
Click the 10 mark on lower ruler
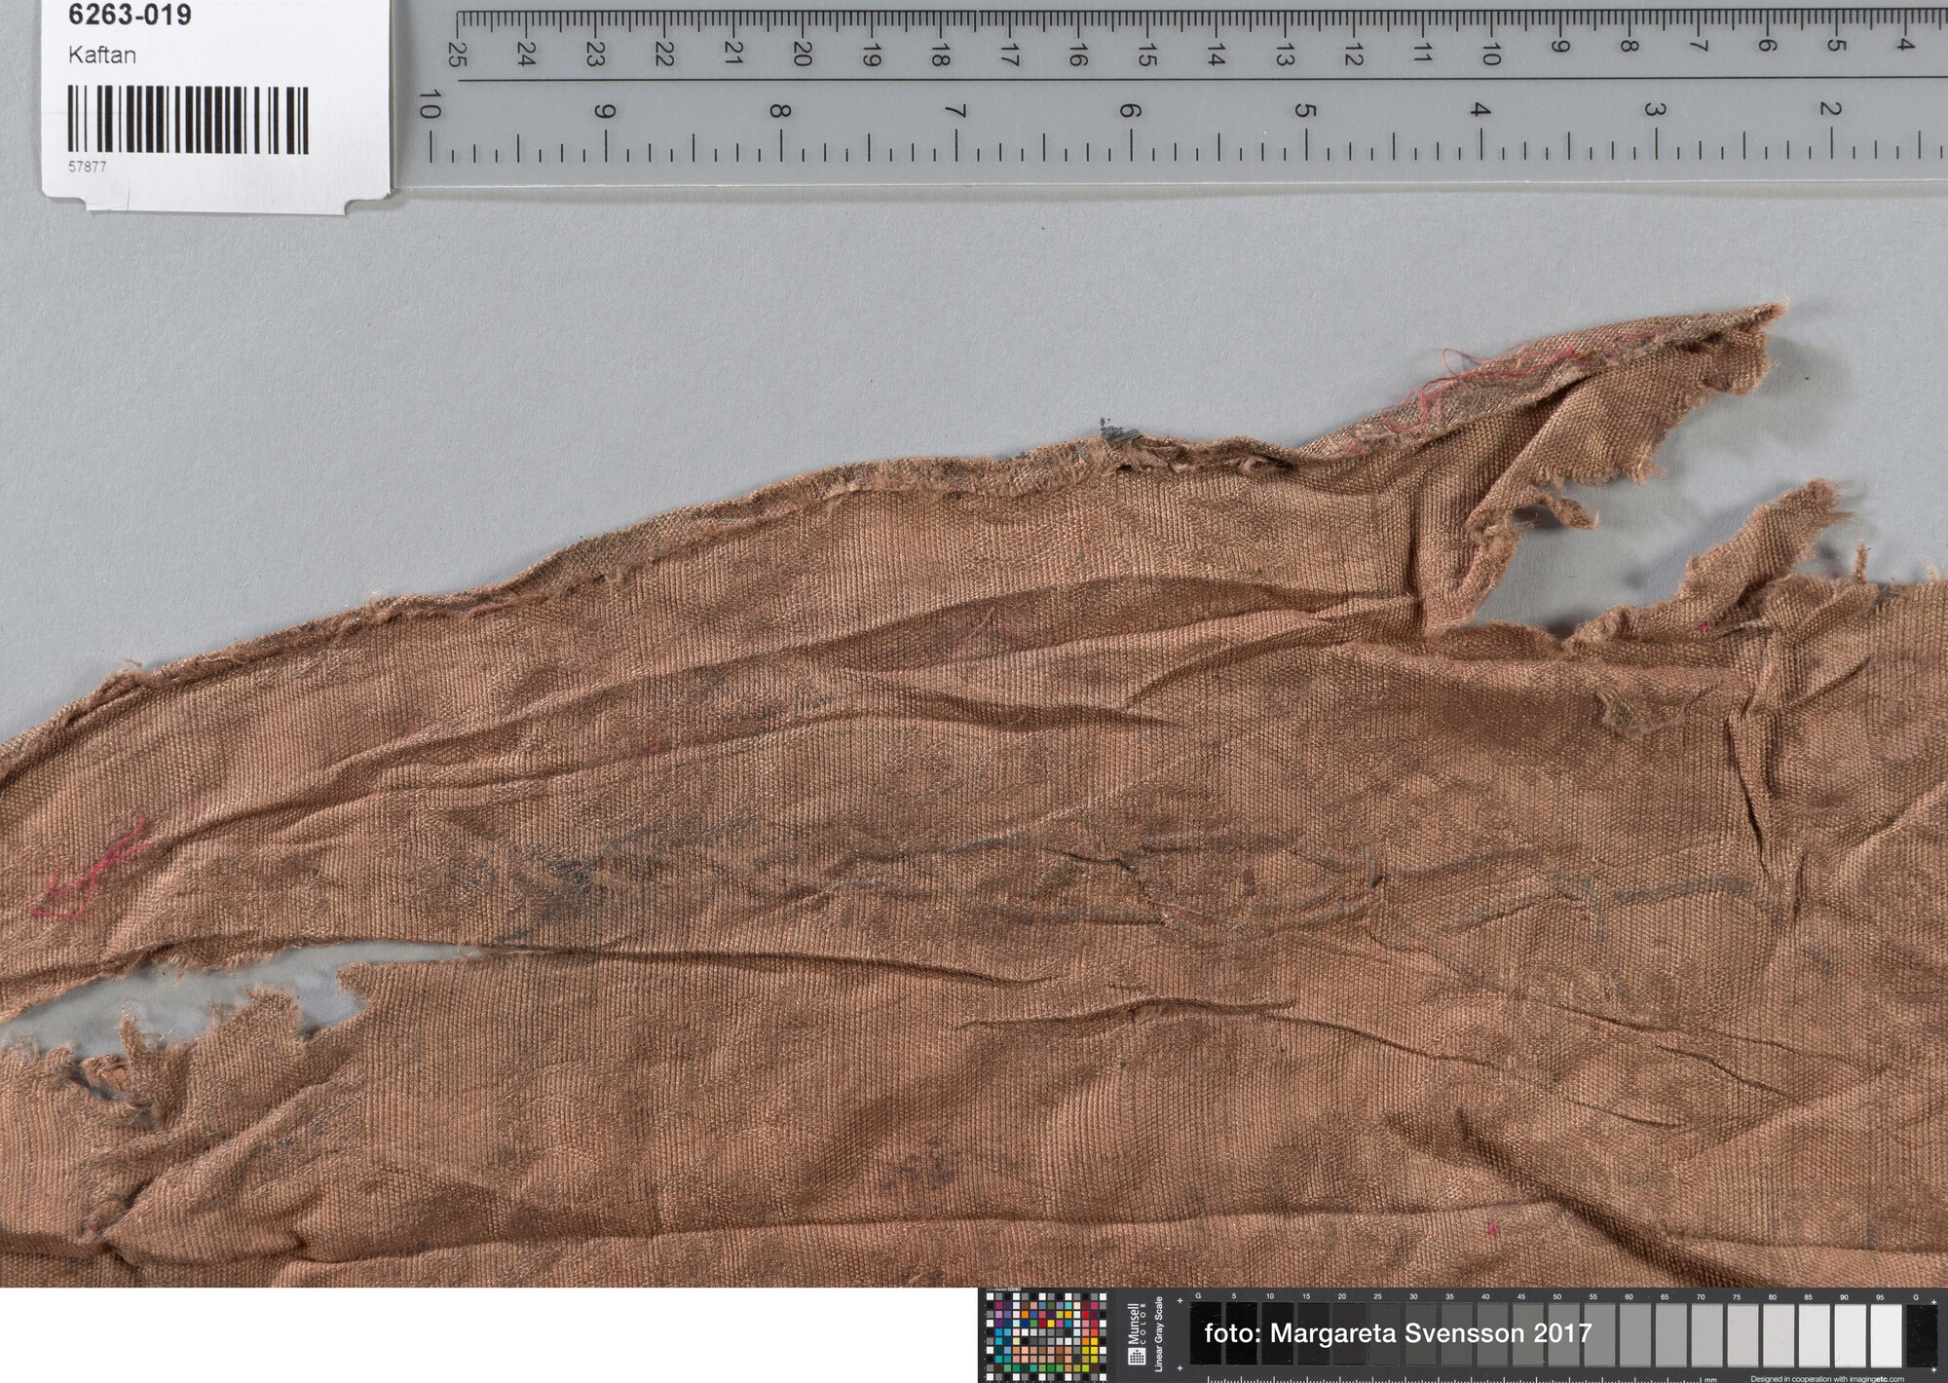point(430,104)
